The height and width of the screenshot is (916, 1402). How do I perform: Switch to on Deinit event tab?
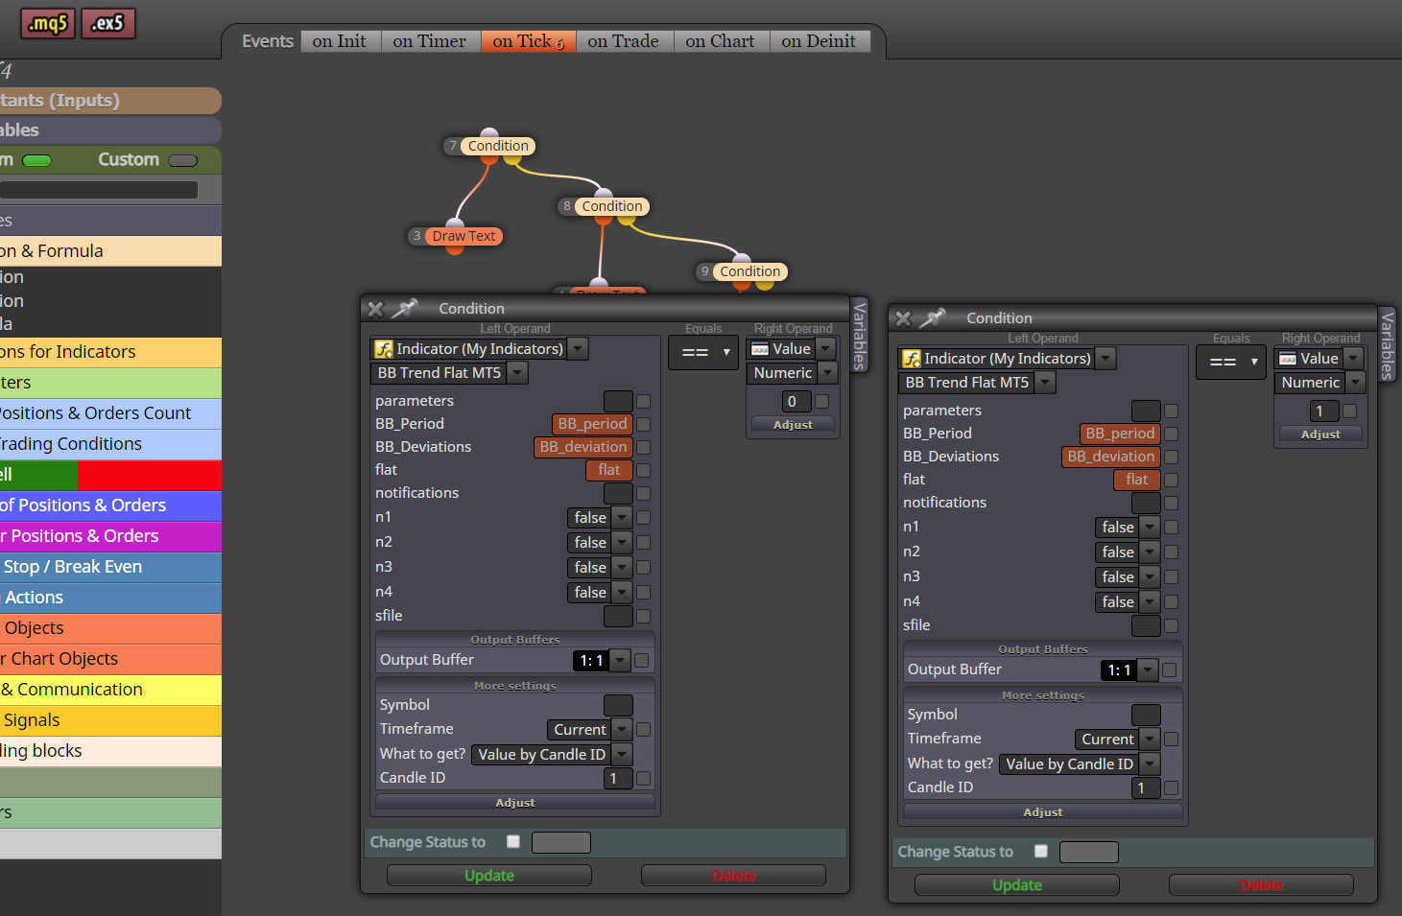coord(819,41)
